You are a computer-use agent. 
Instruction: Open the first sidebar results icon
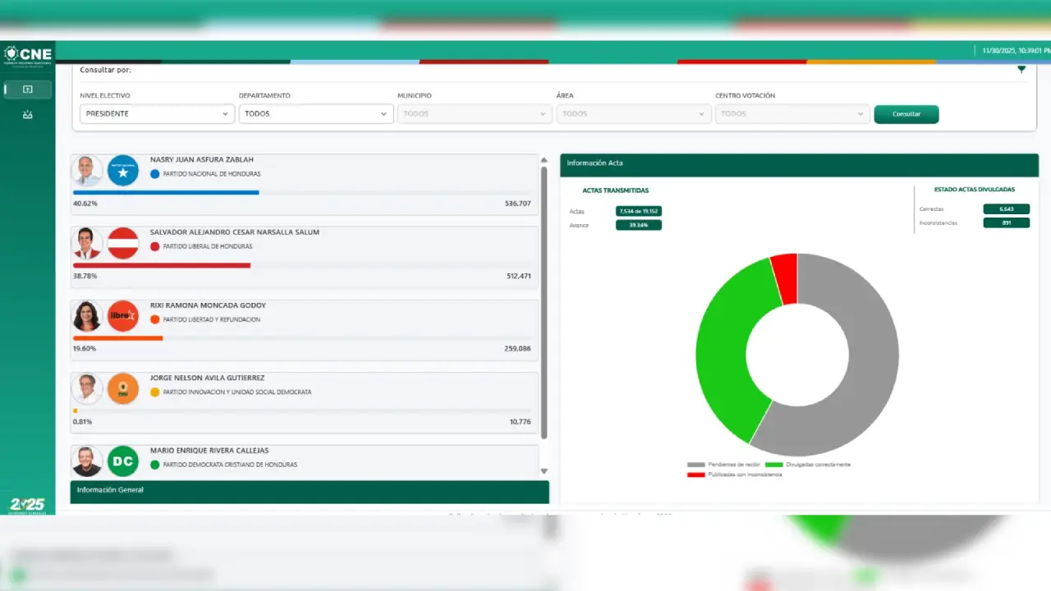coord(27,89)
